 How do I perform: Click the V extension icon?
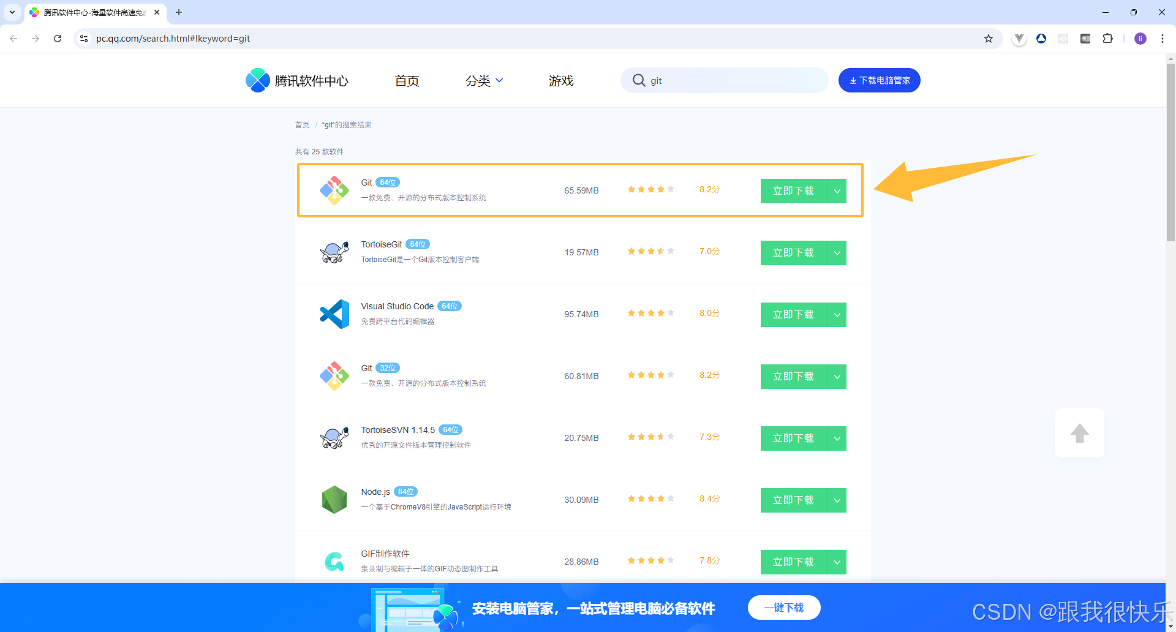coord(1019,39)
